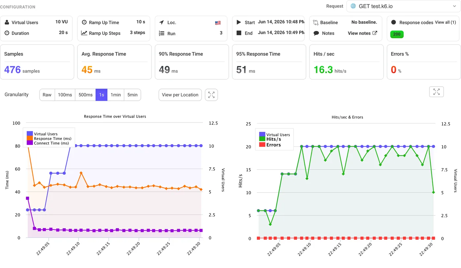Image resolution: width=461 pixels, height=268 pixels.
Task: Click the globe icon in Request selector
Action: pos(353,6)
